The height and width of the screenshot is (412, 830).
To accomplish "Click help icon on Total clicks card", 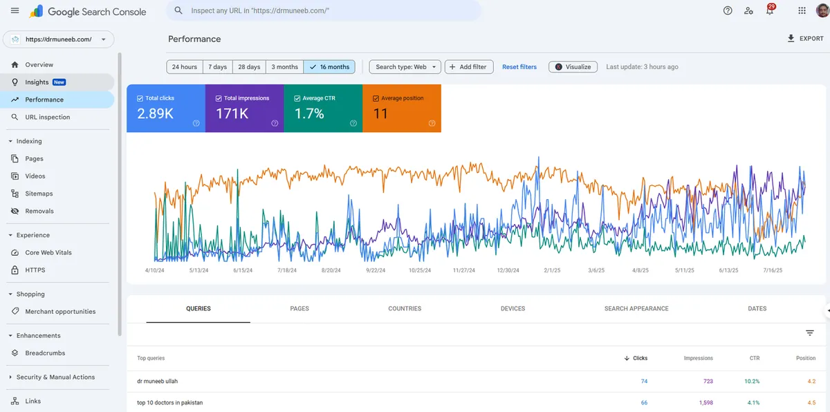I will pyautogui.click(x=196, y=123).
